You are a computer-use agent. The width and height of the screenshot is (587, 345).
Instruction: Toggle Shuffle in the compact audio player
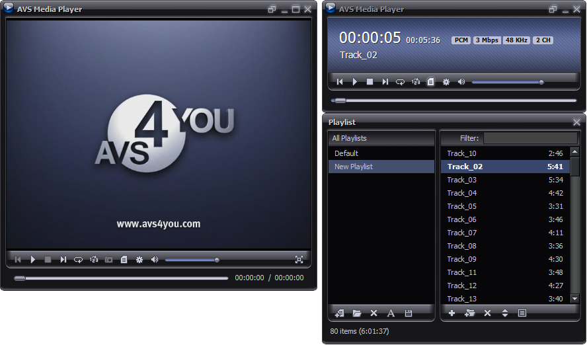click(x=416, y=81)
